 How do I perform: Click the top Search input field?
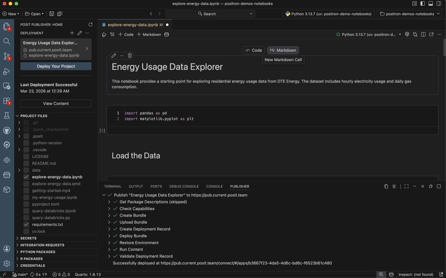[x=210, y=14]
